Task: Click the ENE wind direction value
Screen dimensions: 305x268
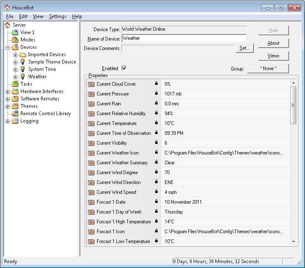Action: click(x=169, y=182)
